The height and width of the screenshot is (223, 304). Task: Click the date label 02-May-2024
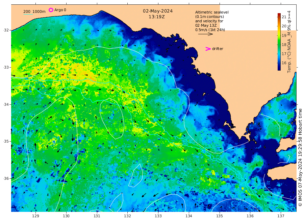[x=158, y=11]
